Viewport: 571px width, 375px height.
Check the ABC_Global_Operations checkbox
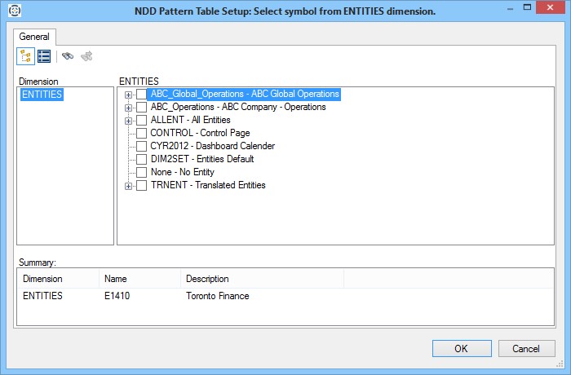click(142, 95)
